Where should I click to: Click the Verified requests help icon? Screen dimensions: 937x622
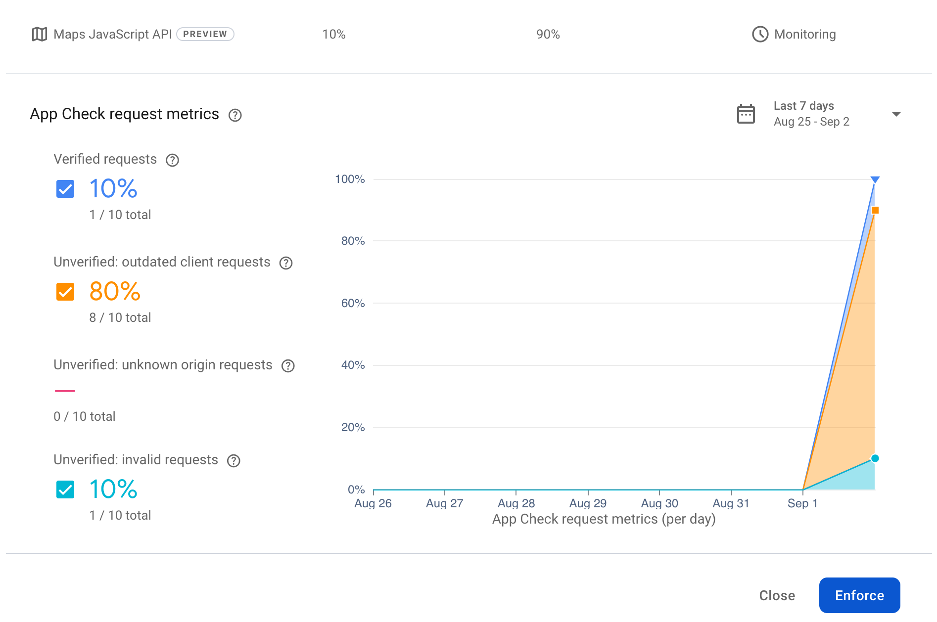[x=172, y=160]
